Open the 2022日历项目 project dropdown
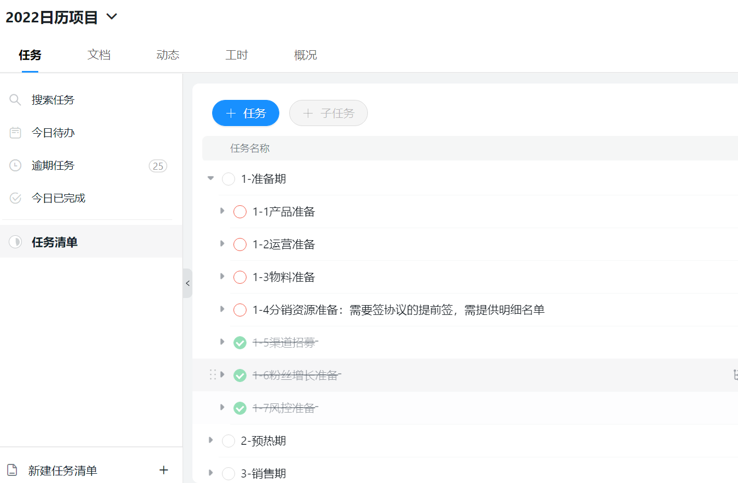738x483 pixels. click(x=112, y=17)
